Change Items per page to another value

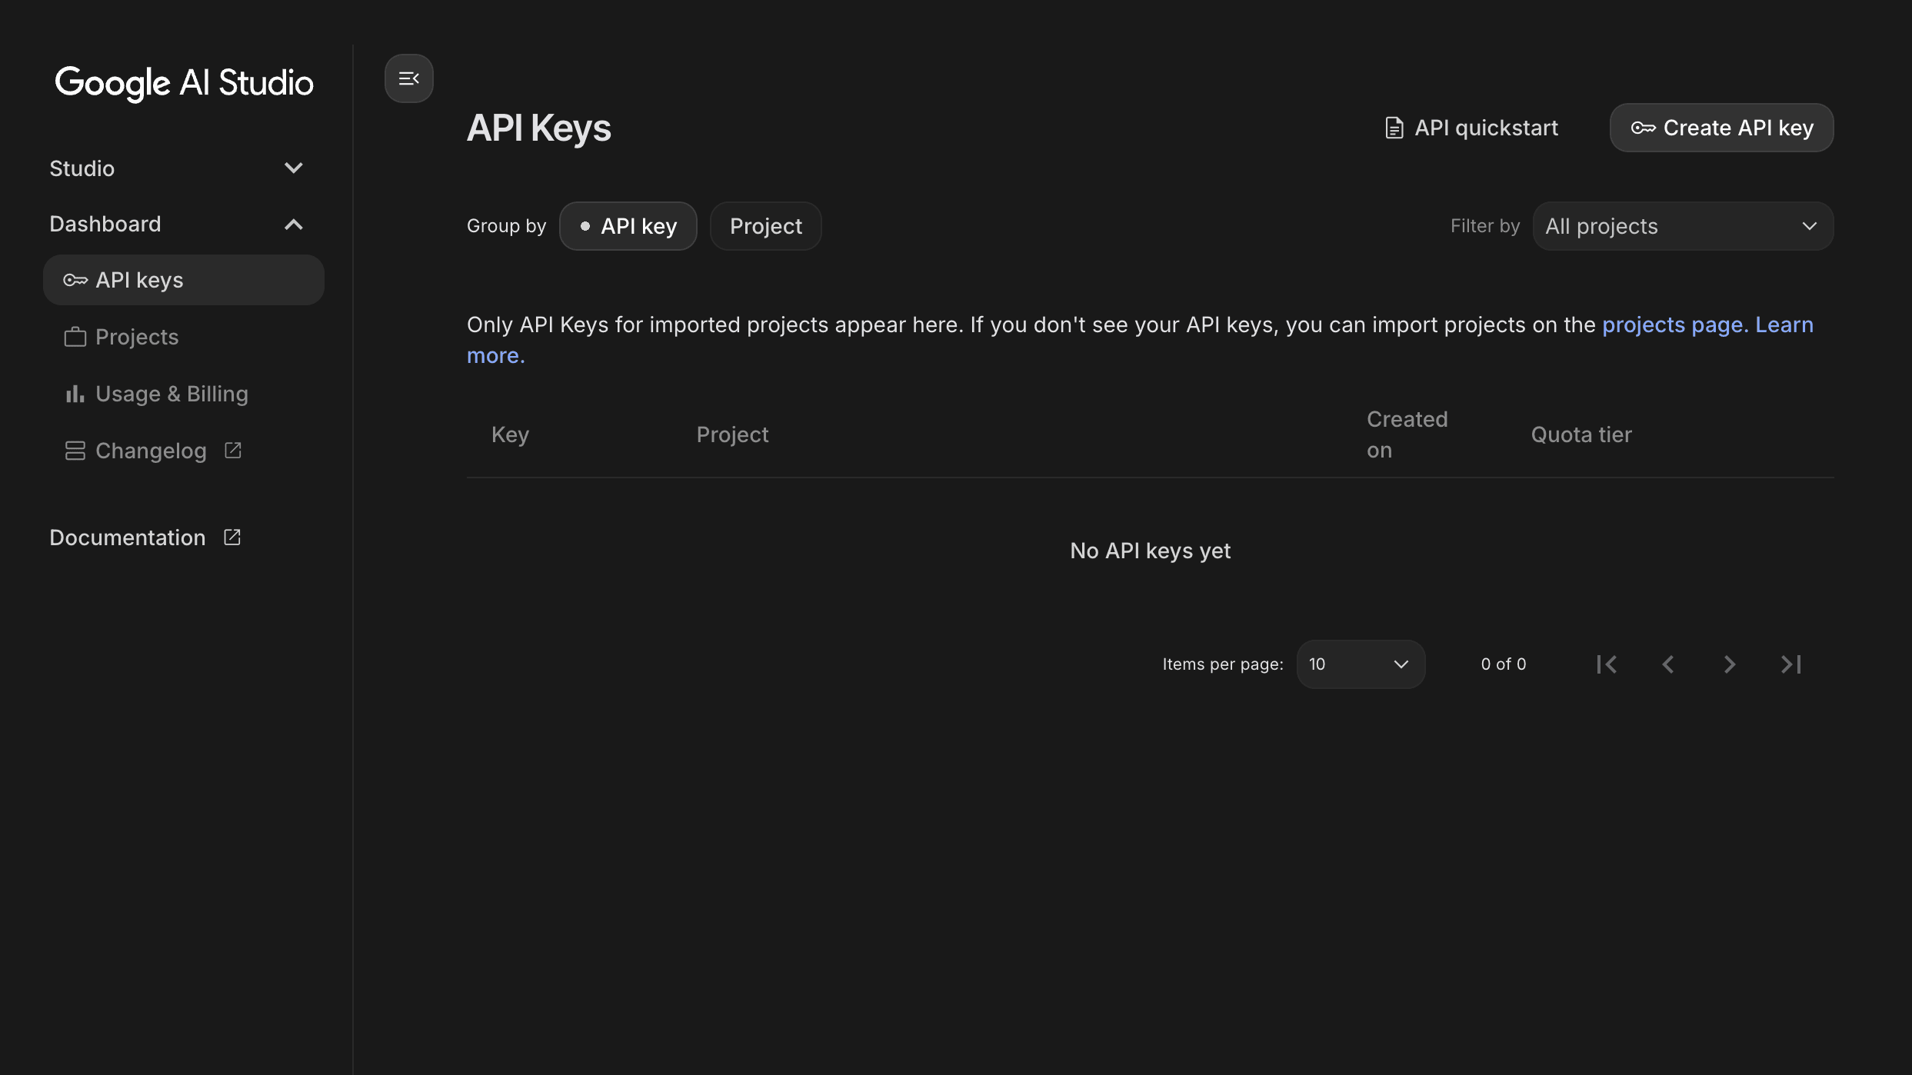1360,664
